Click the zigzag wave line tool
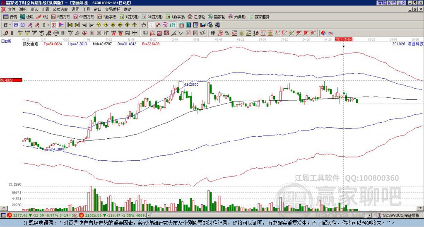The width and height of the screenshot is (424, 227). [181, 33]
